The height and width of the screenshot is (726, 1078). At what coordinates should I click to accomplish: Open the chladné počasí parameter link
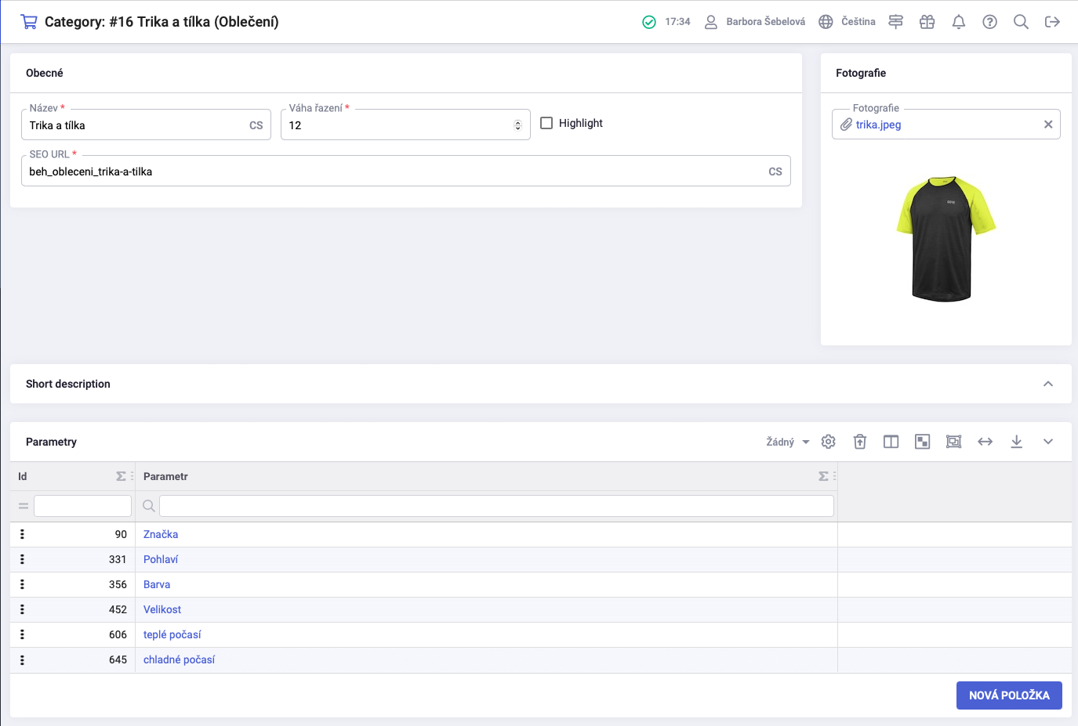pyautogui.click(x=179, y=660)
